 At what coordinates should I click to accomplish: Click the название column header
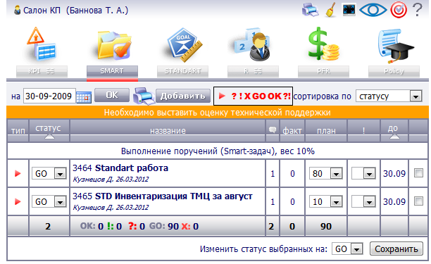coord(168,131)
